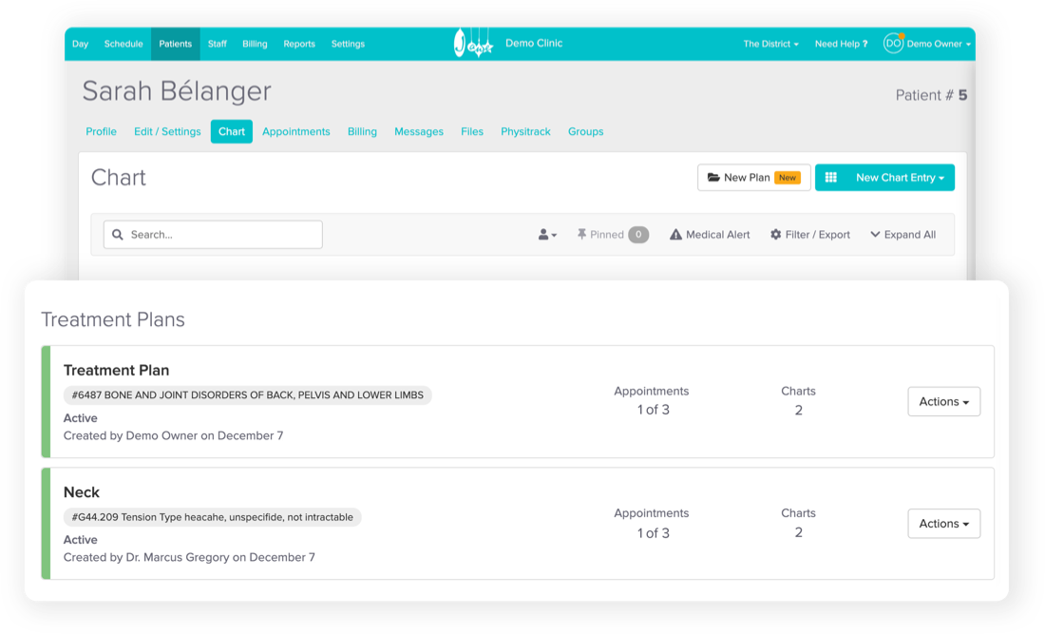Screen dimensions: 1045x634
Task: Click the search magnifier icon in chart search
Action: click(x=117, y=234)
